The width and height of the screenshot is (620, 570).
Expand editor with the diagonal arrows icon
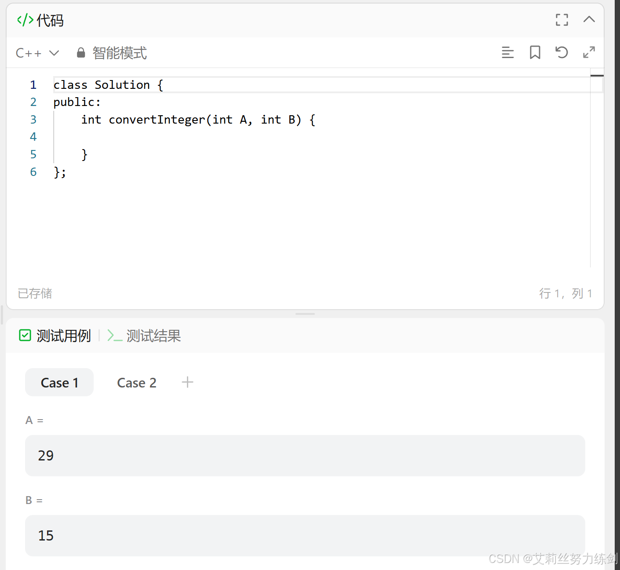click(589, 52)
